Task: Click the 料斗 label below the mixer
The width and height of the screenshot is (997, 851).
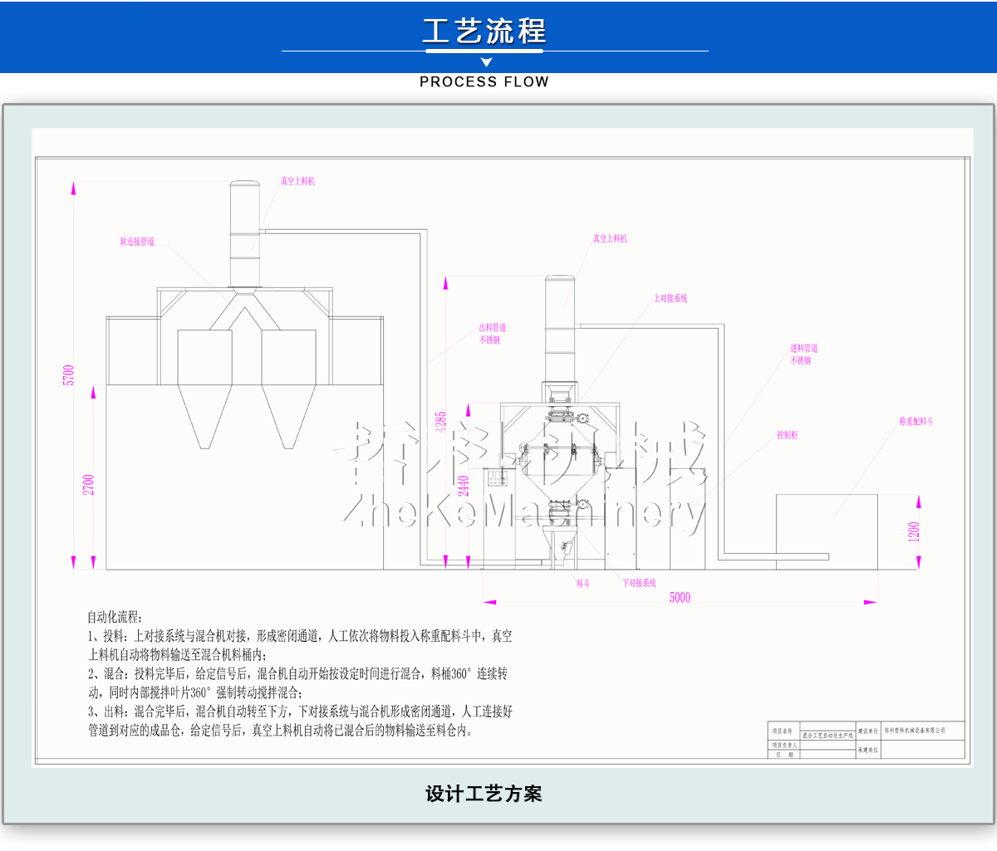Action: pyautogui.click(x=583, y=584)
